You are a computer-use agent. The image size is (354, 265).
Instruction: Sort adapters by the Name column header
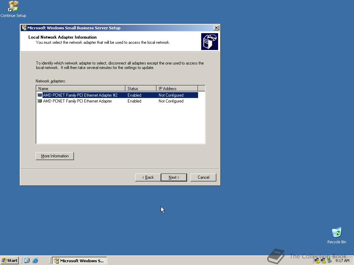pos(81,89)
